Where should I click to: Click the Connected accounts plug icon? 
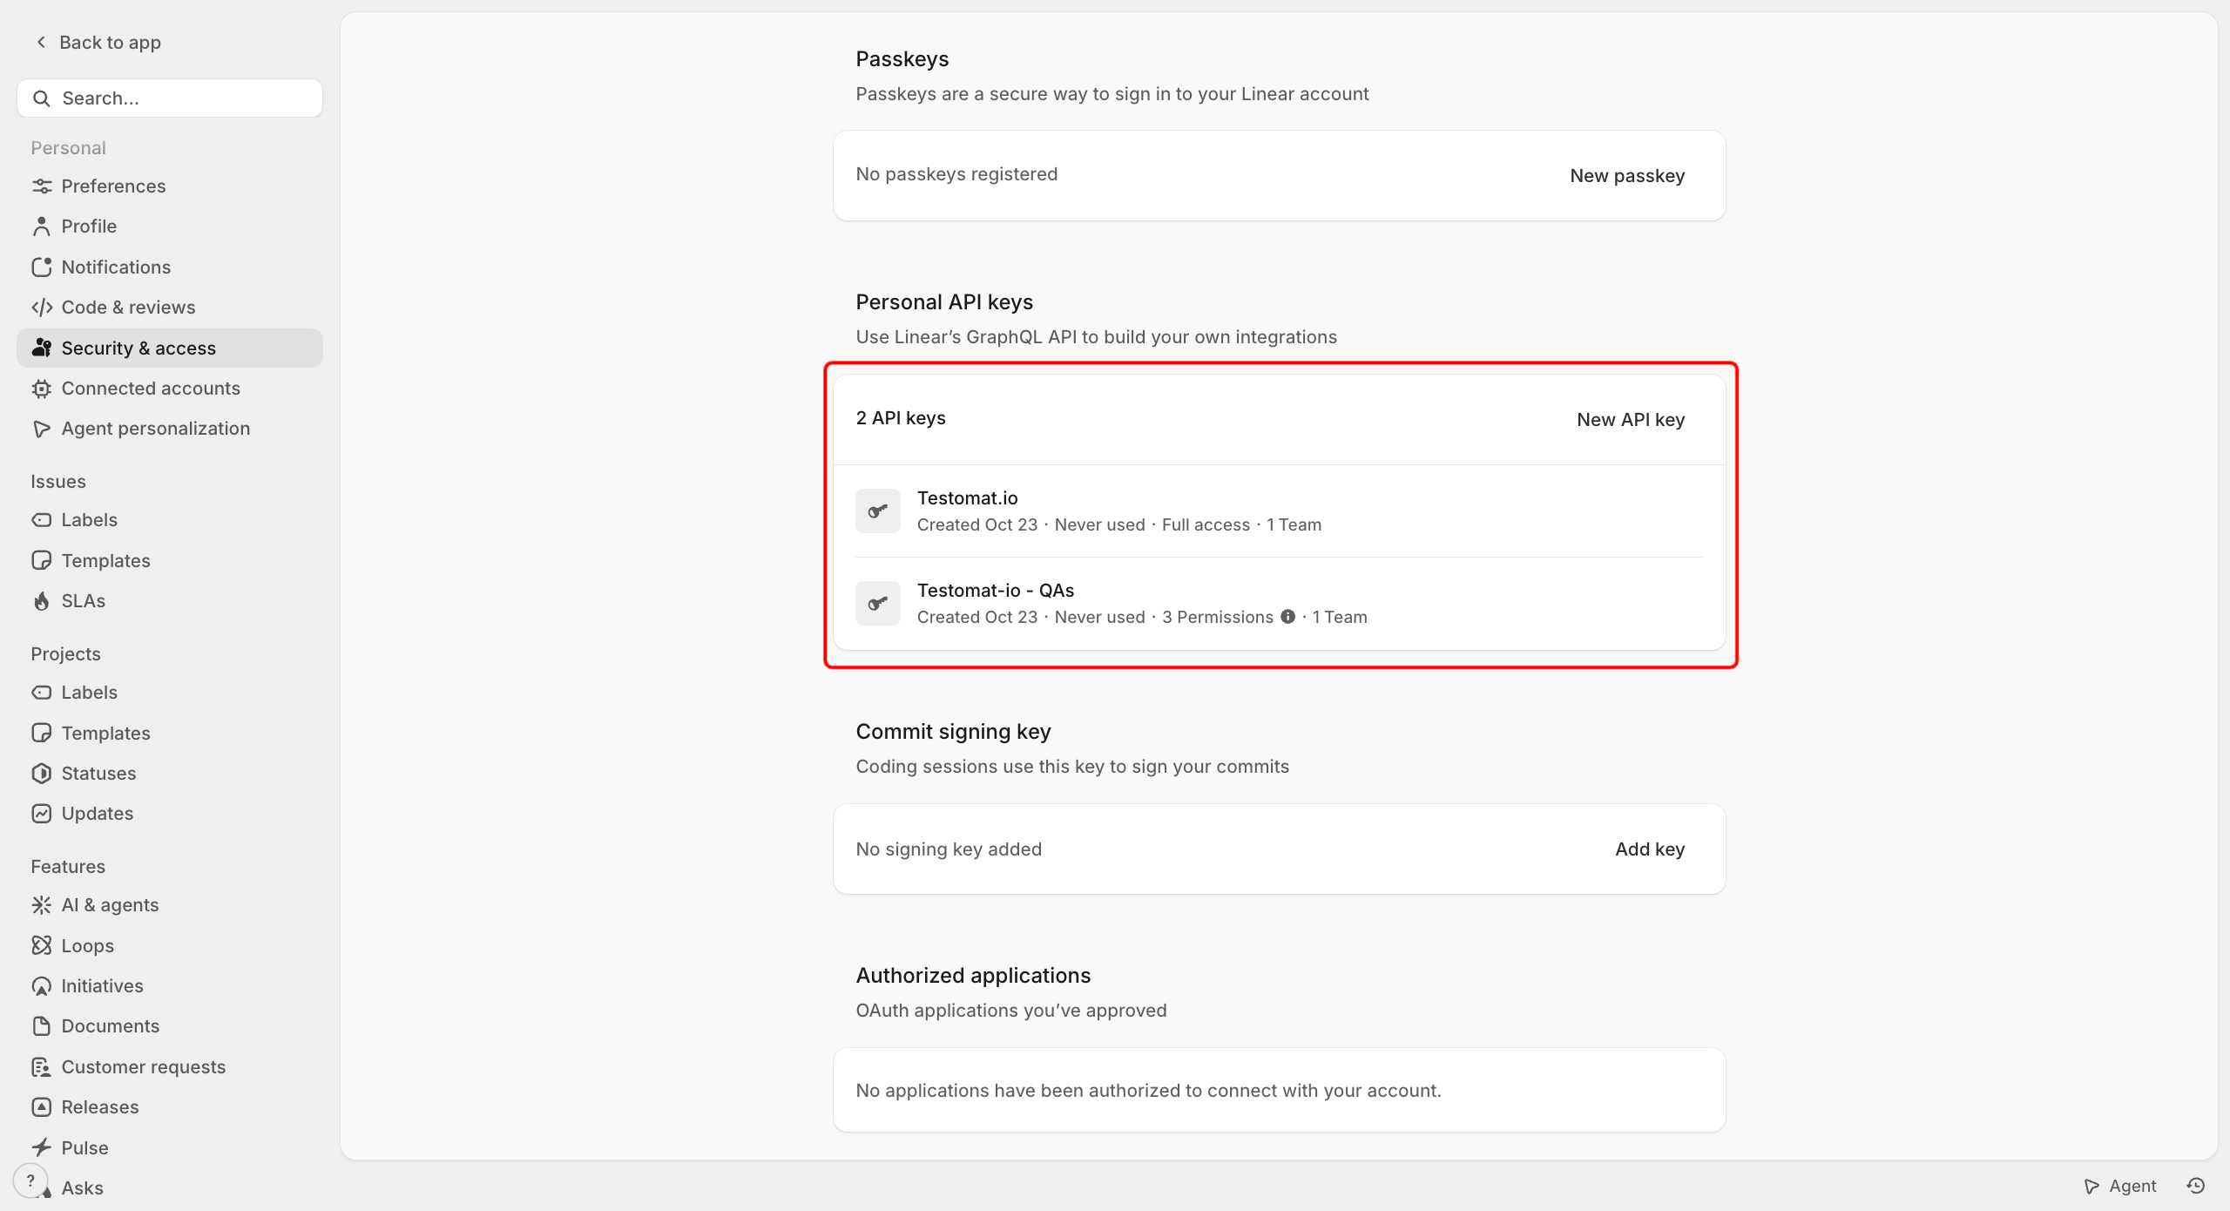coord(42,389)
